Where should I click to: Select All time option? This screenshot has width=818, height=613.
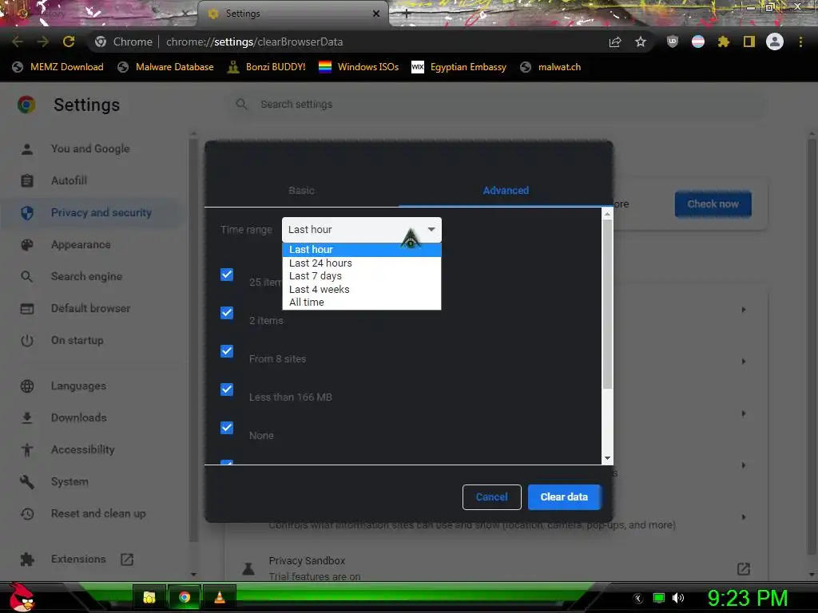(362, 302)
